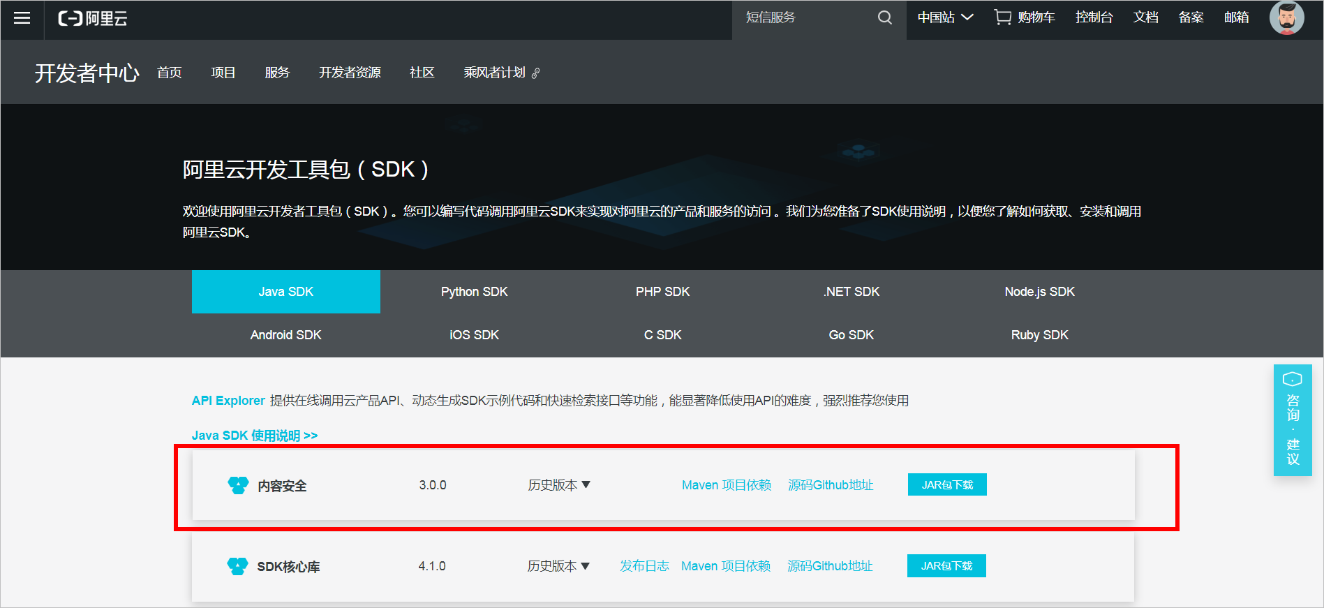Click 咨询 in the side widget
Viewport: 1324px width, 608px height.
[x=1293, y=408]
